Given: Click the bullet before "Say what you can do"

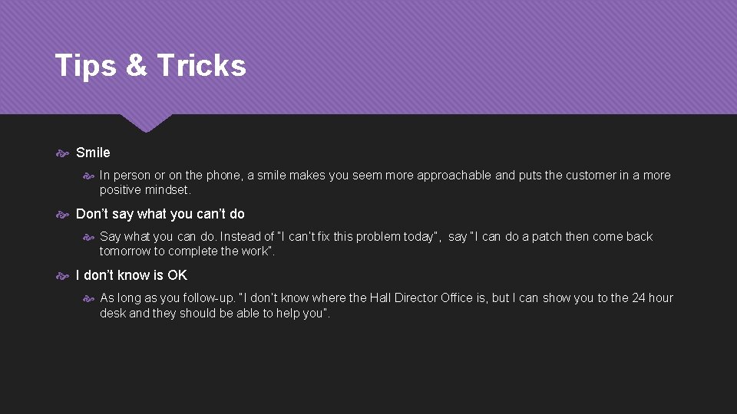Looking at the screenshot, I should point(88,237).
